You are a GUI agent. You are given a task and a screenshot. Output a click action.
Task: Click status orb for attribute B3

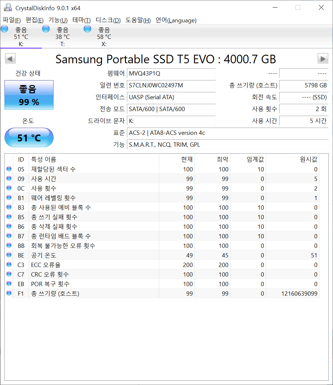click(9, 207)
